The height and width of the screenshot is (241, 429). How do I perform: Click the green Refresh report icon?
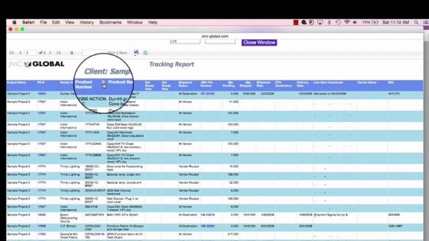pos(145,52)
